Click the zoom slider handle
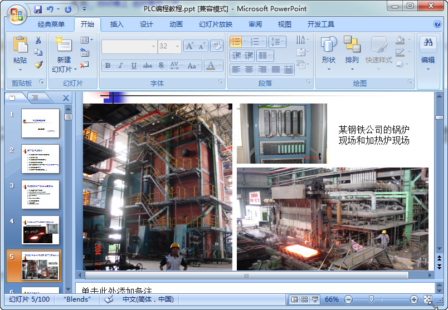This screenshot has height=310, width=448. (371, 299)
